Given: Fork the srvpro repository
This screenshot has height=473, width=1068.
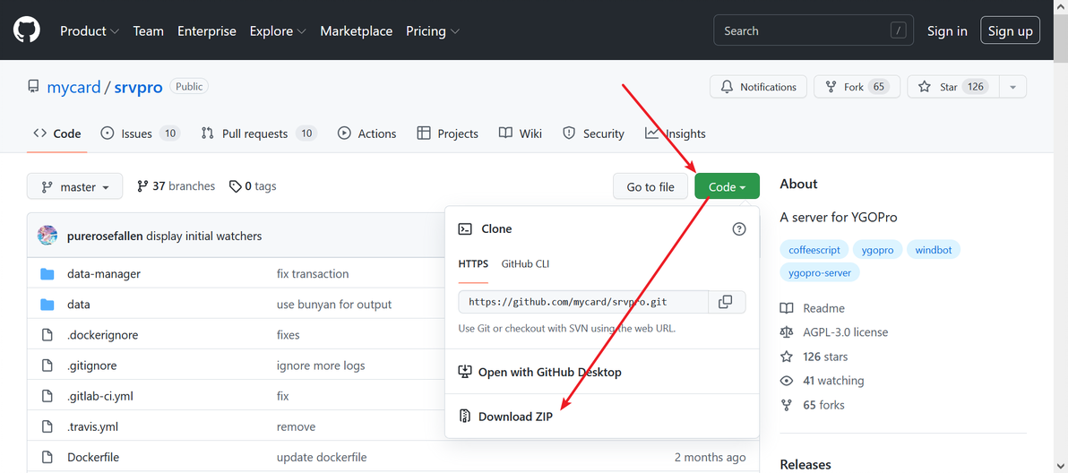Looking at the screenshot, I should (x=844, y=87).
